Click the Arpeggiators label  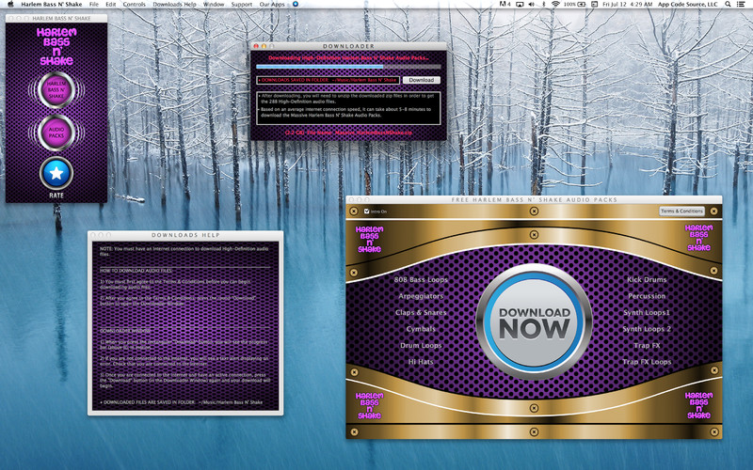[421, 296]
